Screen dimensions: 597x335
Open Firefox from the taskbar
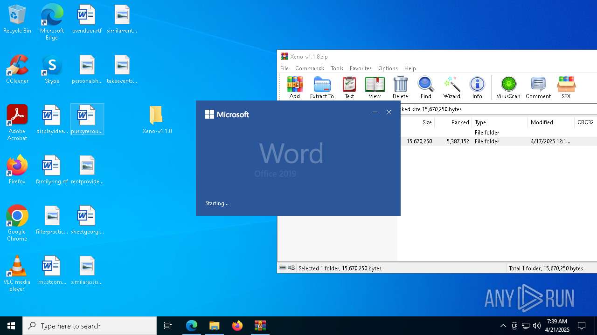[x=237, y=326]
